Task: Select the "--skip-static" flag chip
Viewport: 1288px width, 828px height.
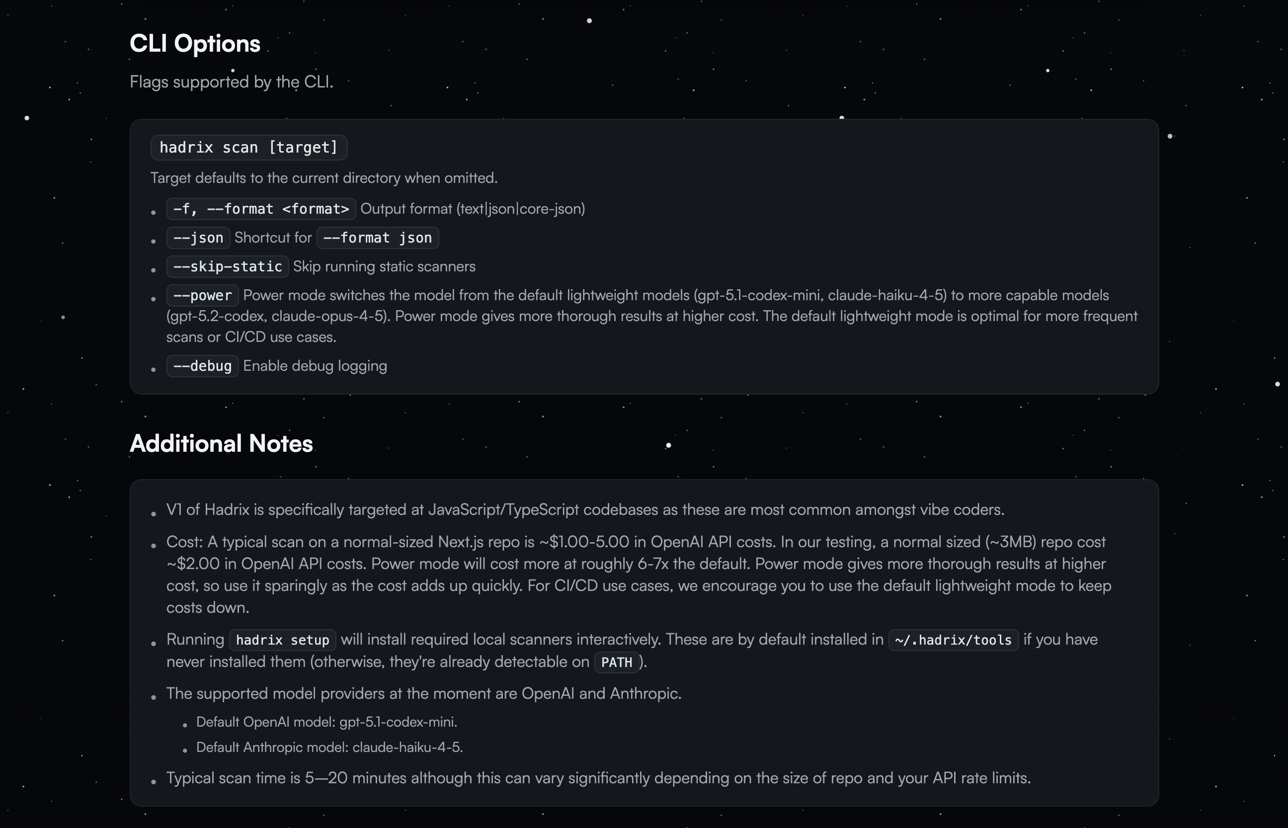Action: click(228, 267)
